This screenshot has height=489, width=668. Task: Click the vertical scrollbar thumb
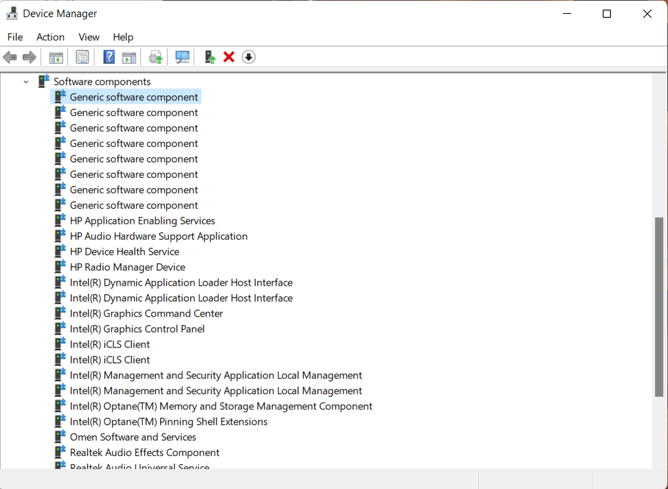point(659,307)
